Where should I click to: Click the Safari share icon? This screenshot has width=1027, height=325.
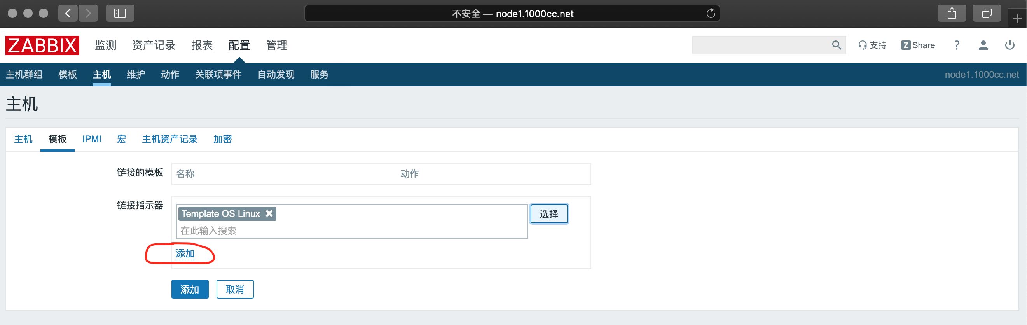coord(952,14)
